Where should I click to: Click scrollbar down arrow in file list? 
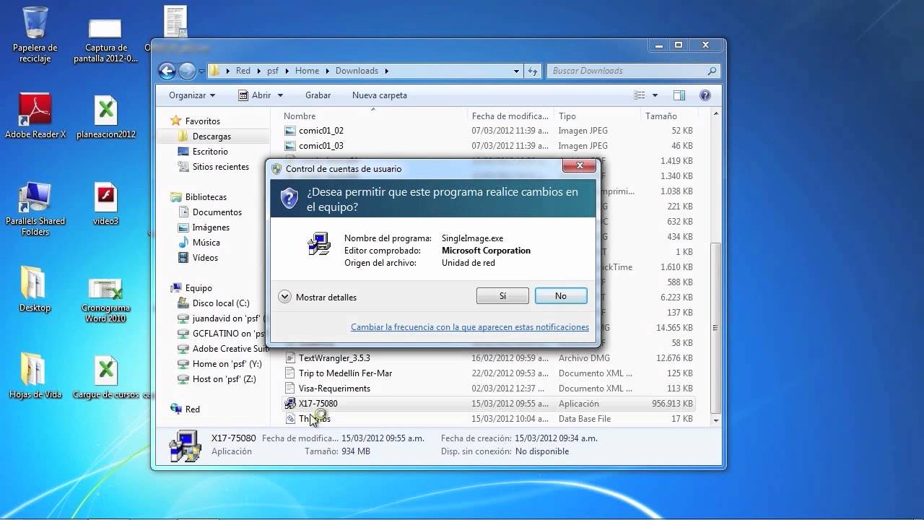click(x=716, y=420)
